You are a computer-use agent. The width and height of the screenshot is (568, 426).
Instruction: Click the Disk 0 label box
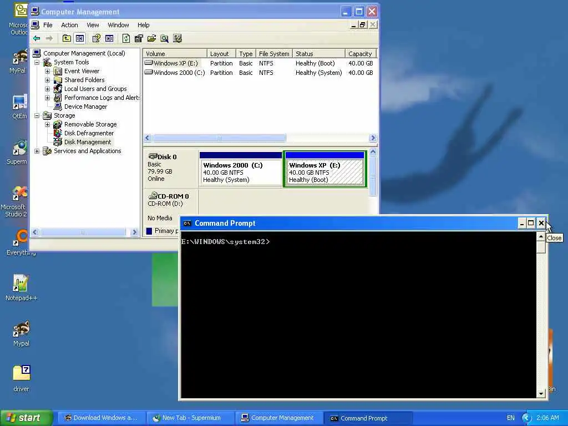tap(171, 168)
